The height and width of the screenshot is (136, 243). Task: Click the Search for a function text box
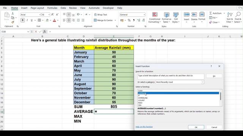coord(171,77)
